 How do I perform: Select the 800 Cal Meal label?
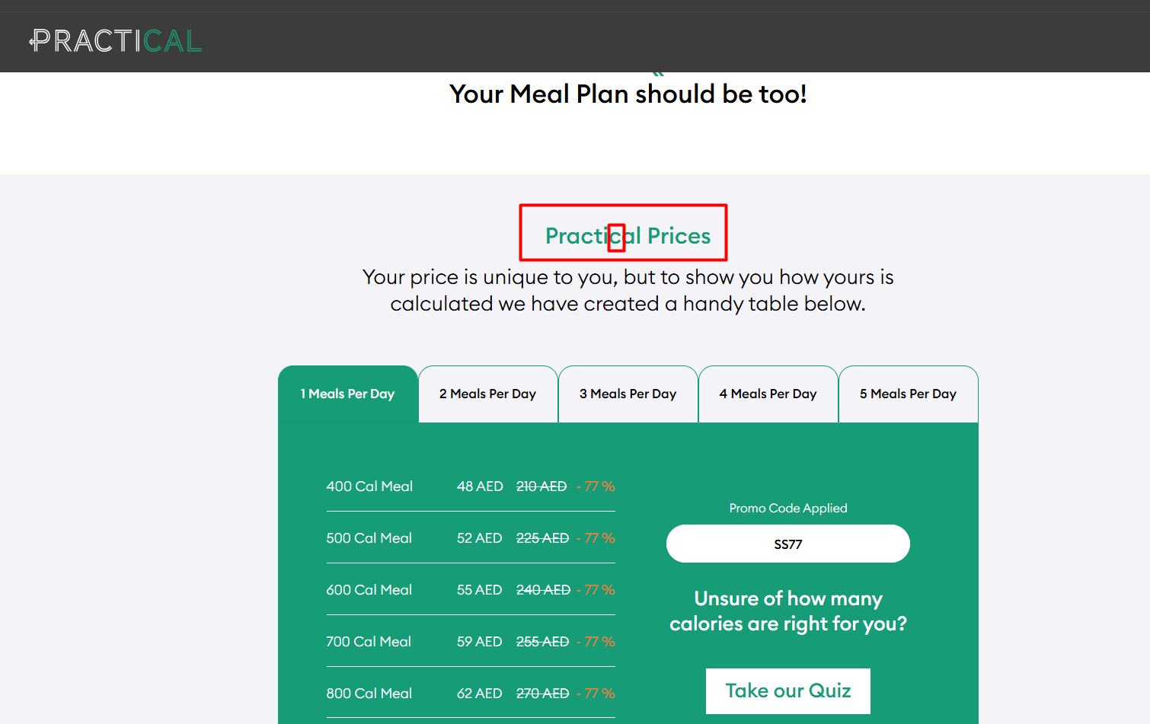click(x=369, y=694)
